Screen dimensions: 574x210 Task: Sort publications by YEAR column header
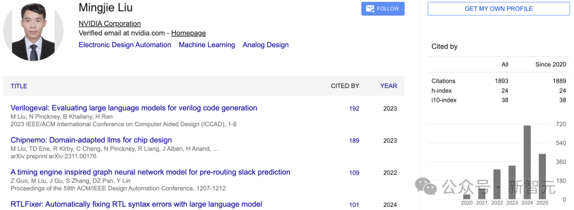tap(389, 86)
